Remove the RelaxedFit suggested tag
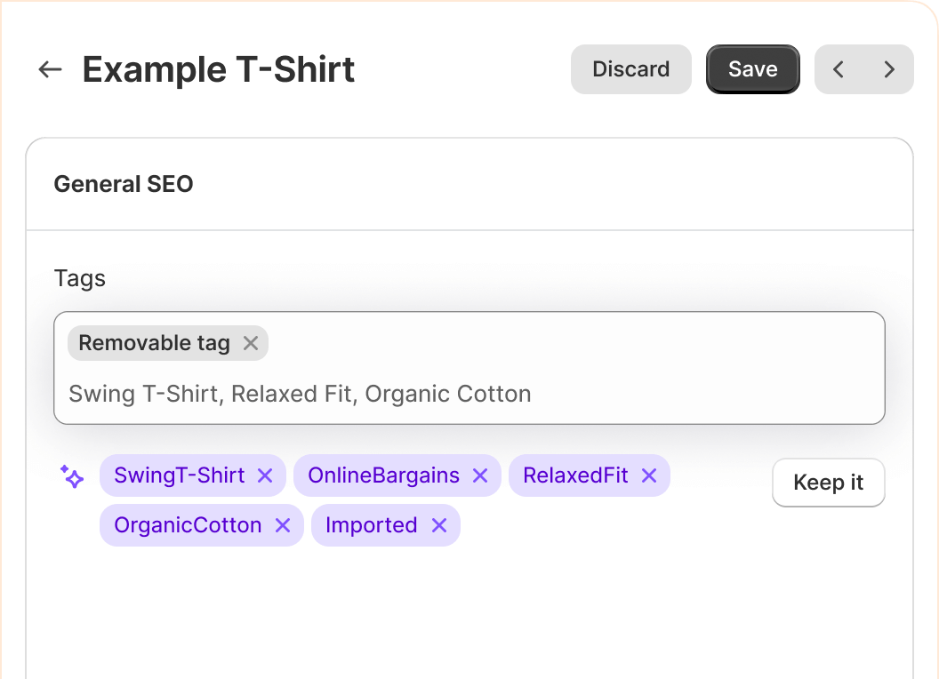Screen dimensions: 939x679 pos(649,475)
